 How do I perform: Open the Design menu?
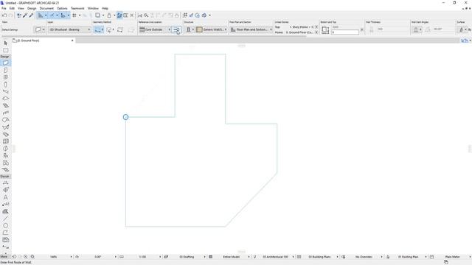pyautogui.click(x=32, y=8)
